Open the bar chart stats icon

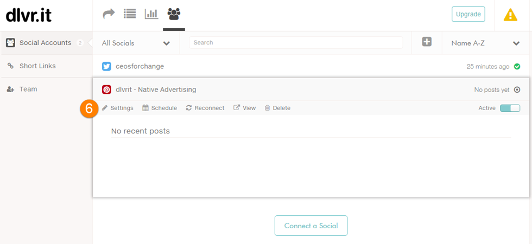tap(151, 14)
